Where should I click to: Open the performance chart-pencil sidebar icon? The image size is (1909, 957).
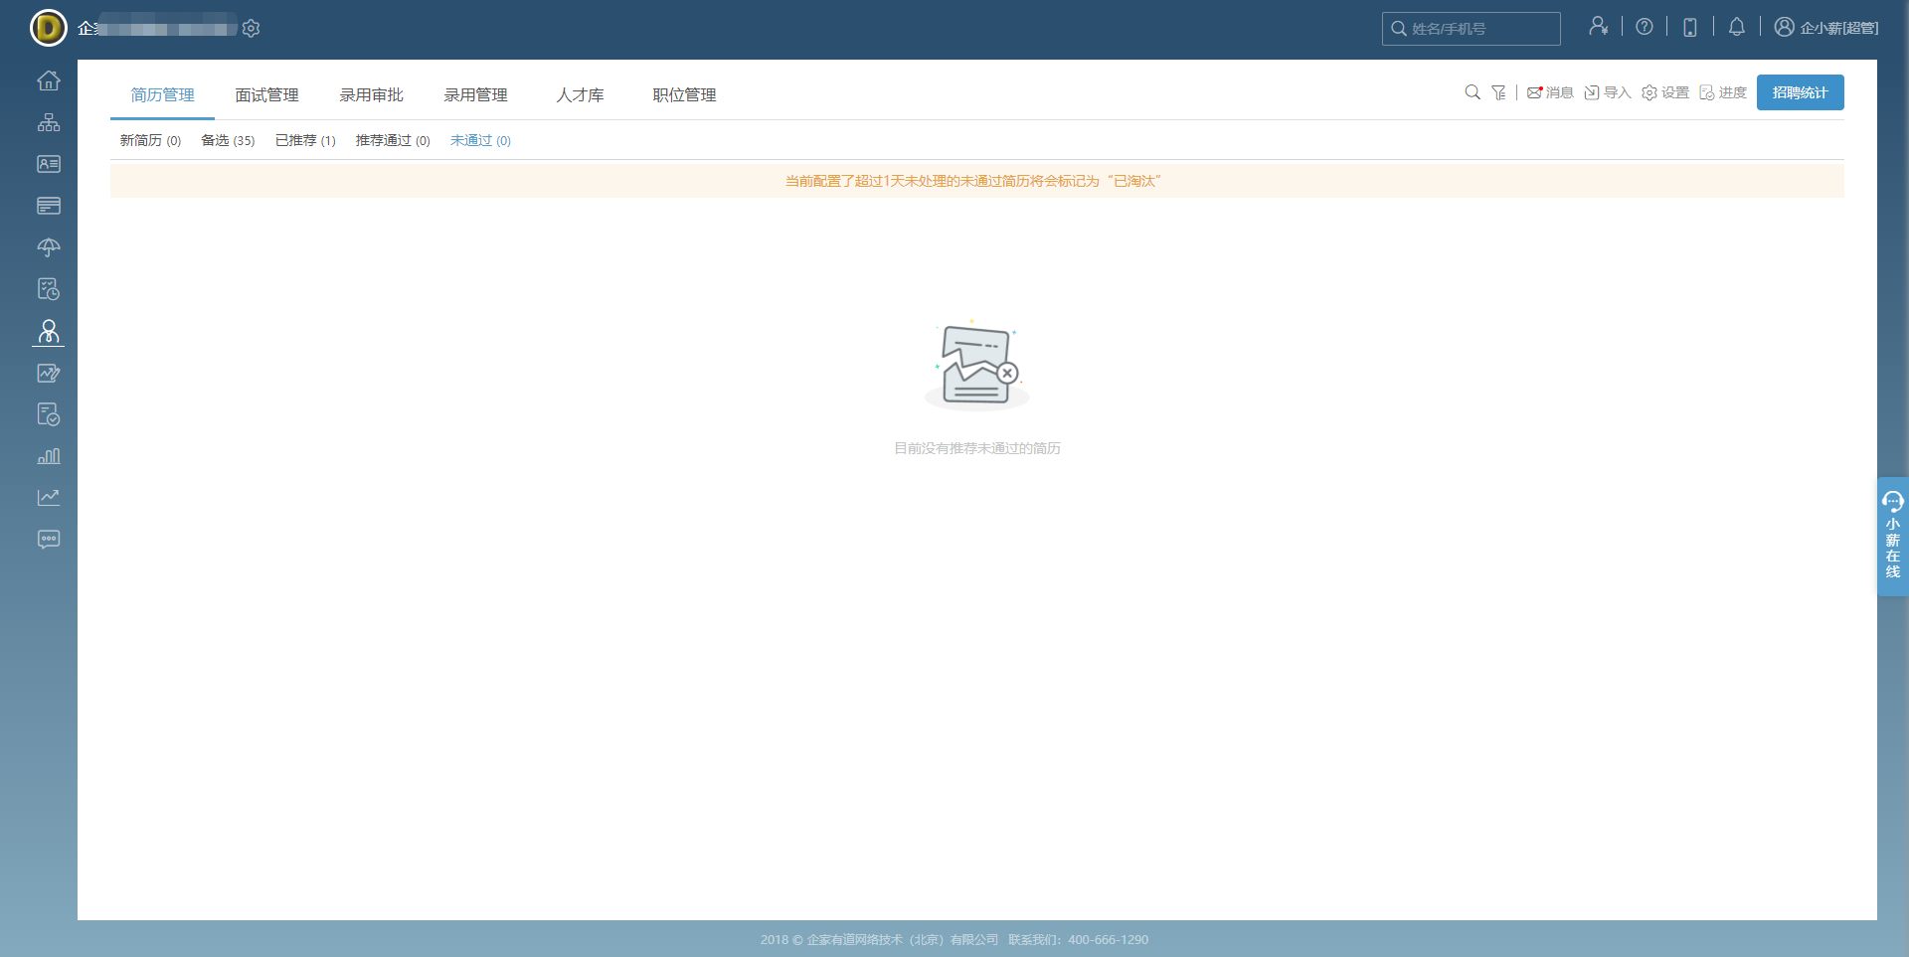[49, 373]
